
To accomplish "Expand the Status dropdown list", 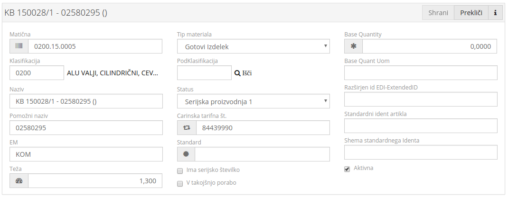I will (253, 101).
